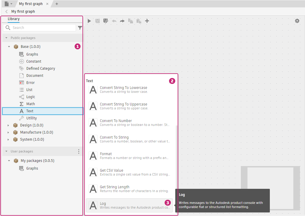Select the Base (1.0.0) package icon
Viewport: 305px width, 216px height.
pyautogui.click(x=16, y=47)
